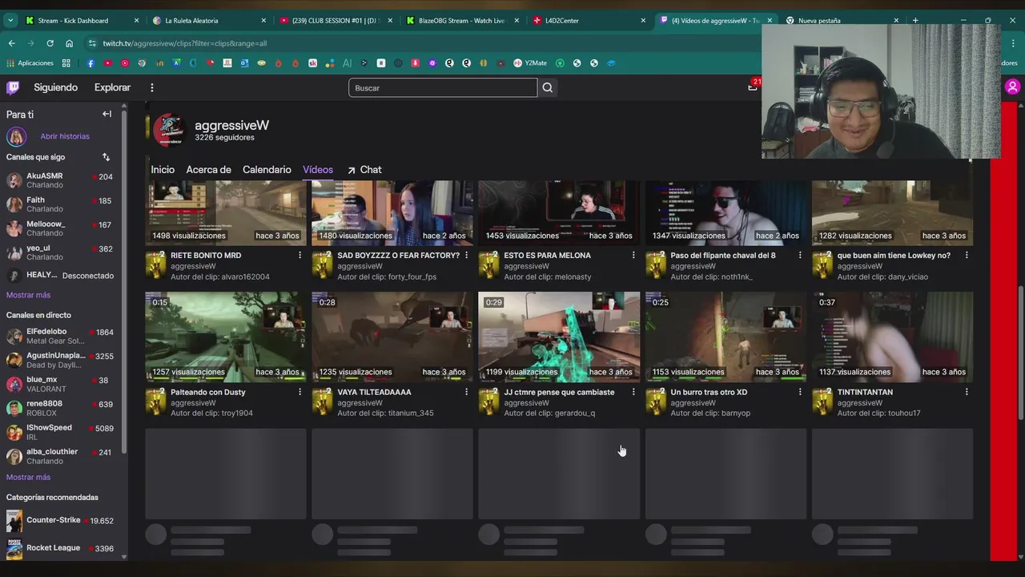
Task: Reload the page in browser
Action: pyautogui.click(x=50, y=43)
